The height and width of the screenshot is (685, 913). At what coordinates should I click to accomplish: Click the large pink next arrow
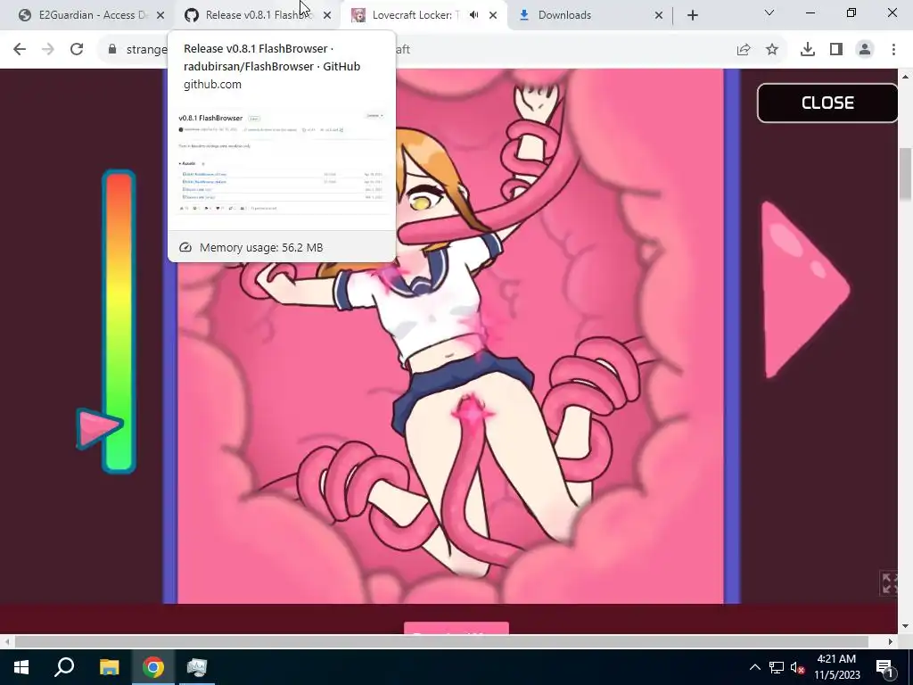tap(805, 290)
